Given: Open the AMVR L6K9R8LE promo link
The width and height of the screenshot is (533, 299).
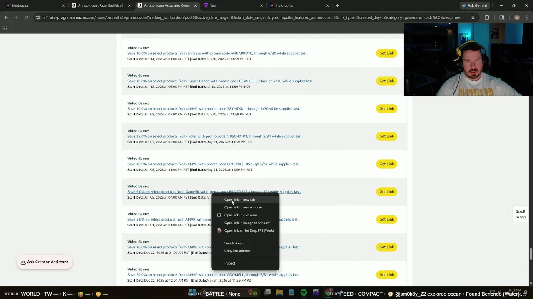Looking at the screenshot, I should pos(213,164).
